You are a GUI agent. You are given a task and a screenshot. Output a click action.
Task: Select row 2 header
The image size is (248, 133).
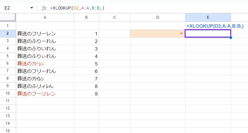pyautogui.click(x=8, y=33)
